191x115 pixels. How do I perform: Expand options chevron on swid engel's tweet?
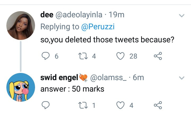click(182, 78)
